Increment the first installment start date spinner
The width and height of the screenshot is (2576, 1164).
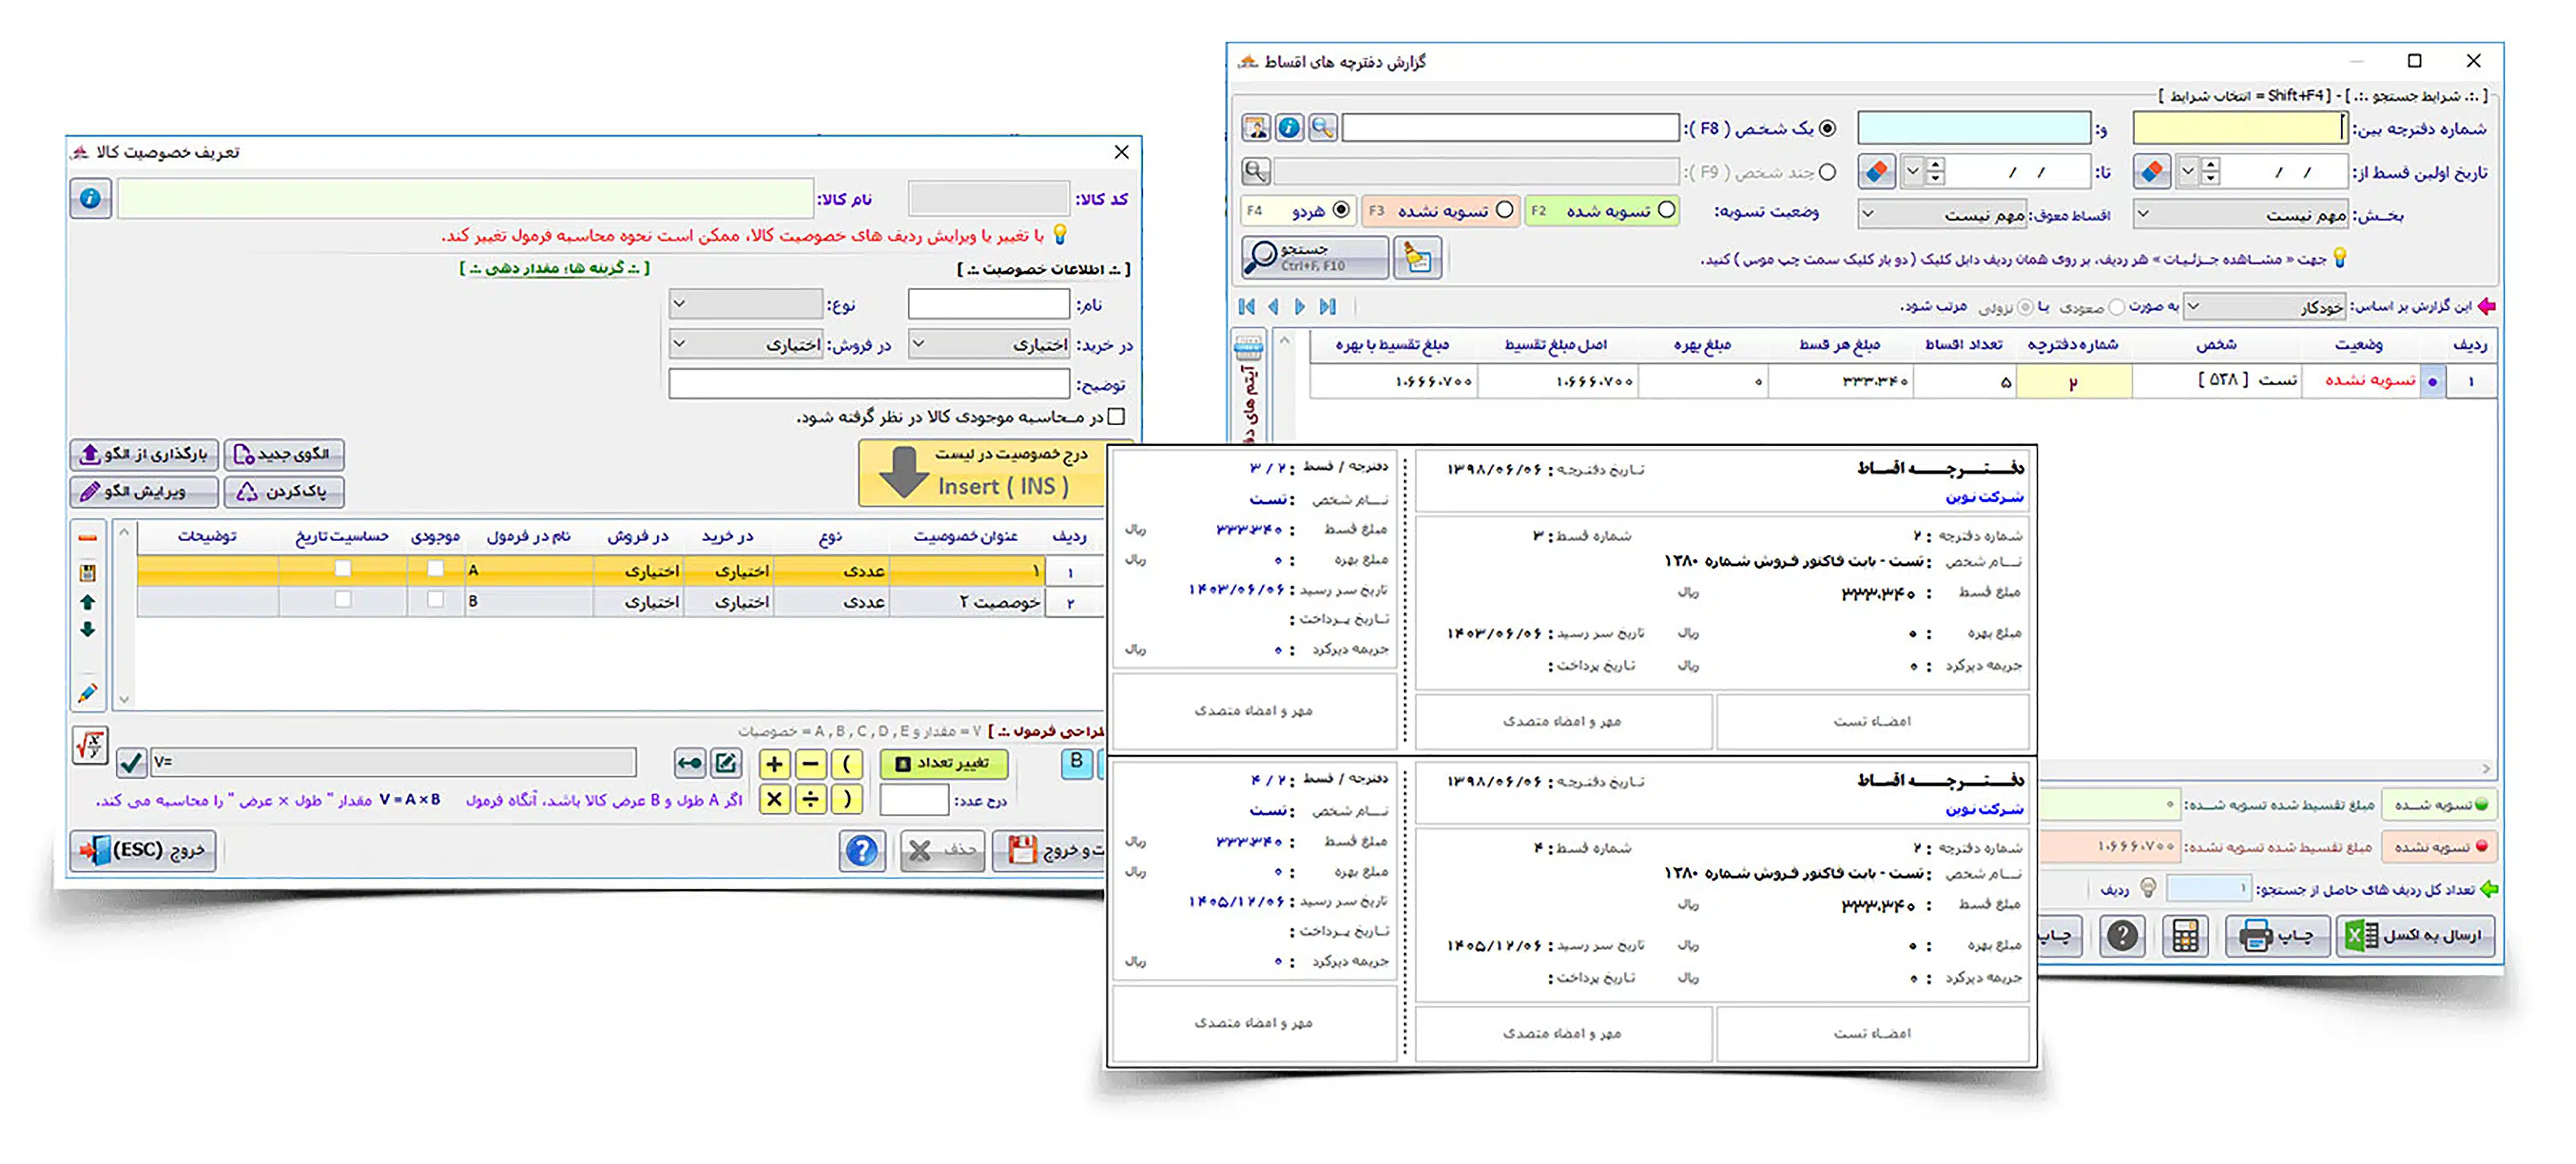point(2210,164)
